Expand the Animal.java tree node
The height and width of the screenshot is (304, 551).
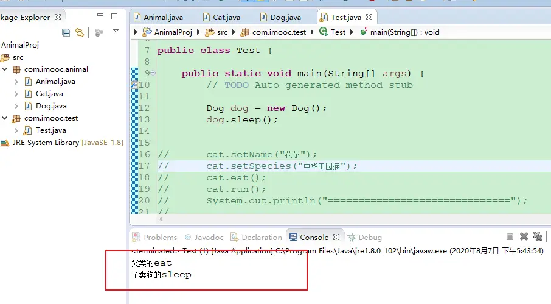click(x=16, y=82)
